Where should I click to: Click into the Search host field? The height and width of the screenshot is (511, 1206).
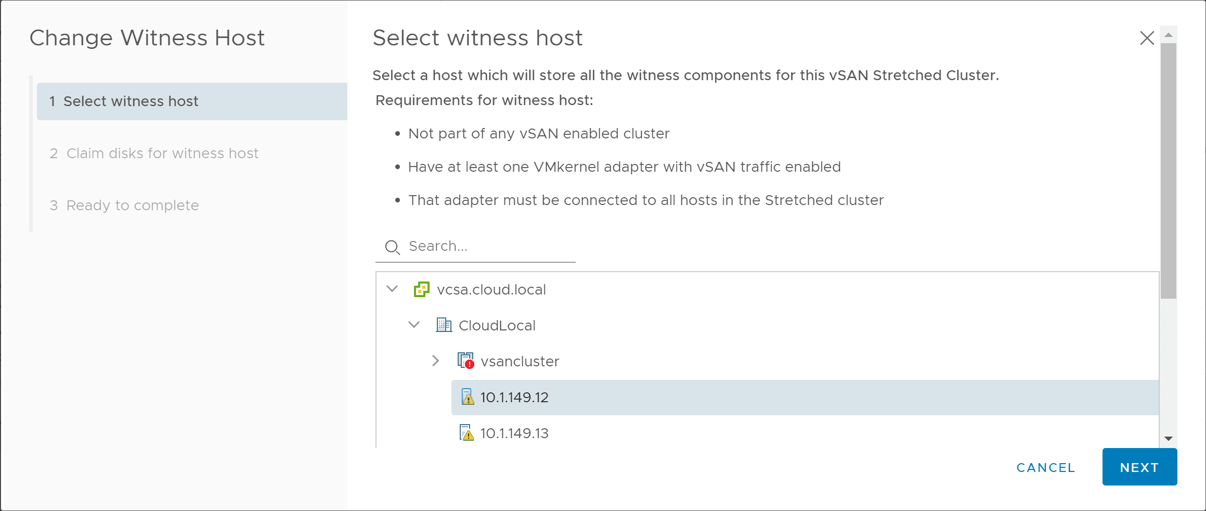[489, 246]
